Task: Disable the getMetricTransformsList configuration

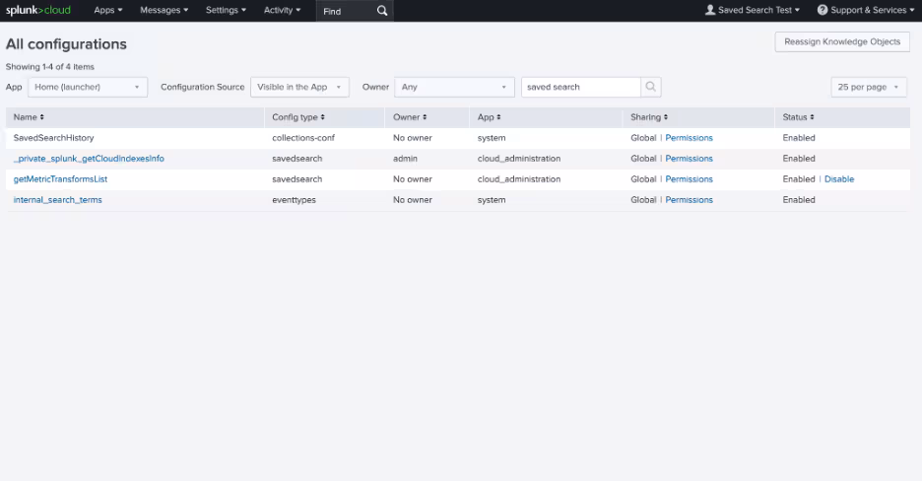Action: coord(839,179)
